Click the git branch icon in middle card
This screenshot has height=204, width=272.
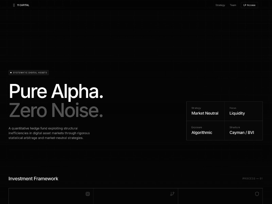click(172, 194)
